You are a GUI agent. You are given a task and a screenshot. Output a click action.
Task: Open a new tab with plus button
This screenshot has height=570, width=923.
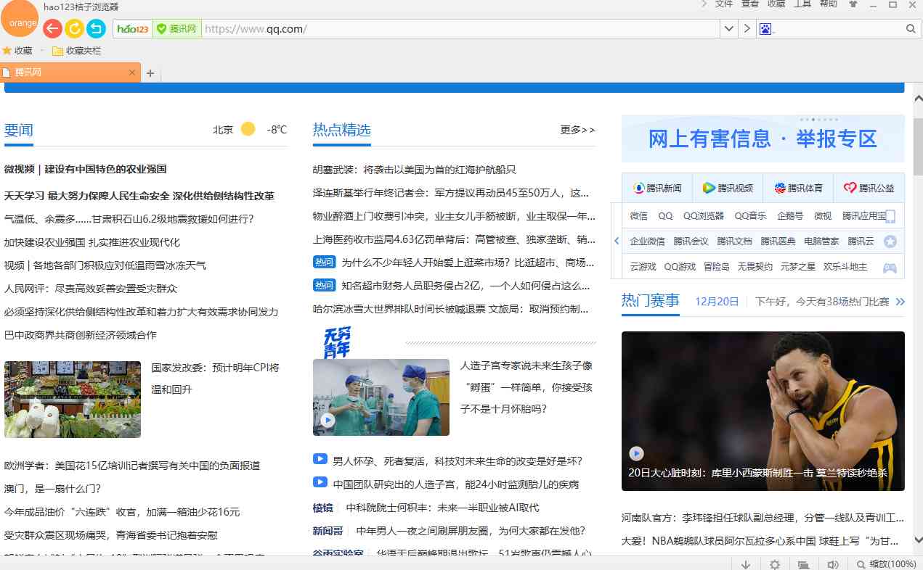150,73
